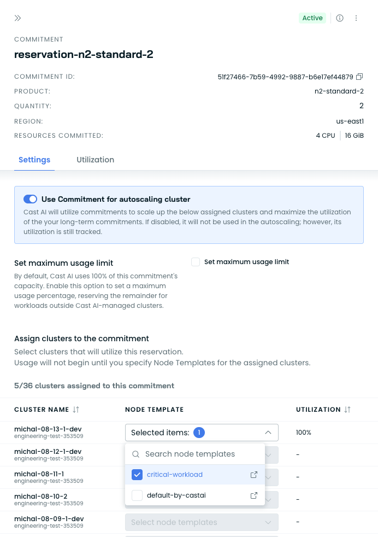Check the default-by-castai node template
378x537 pixels.
pos(137,495)
